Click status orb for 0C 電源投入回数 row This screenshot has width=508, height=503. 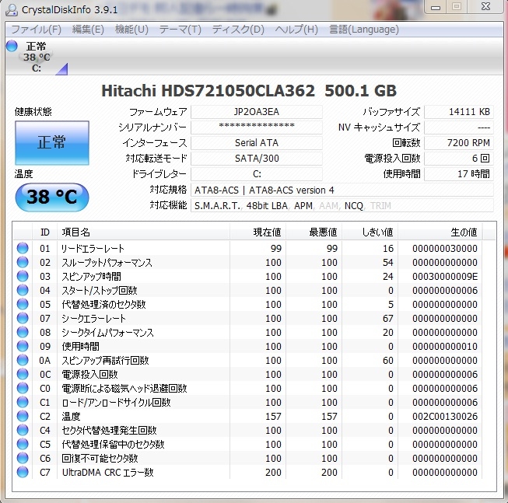coord(23,375)
